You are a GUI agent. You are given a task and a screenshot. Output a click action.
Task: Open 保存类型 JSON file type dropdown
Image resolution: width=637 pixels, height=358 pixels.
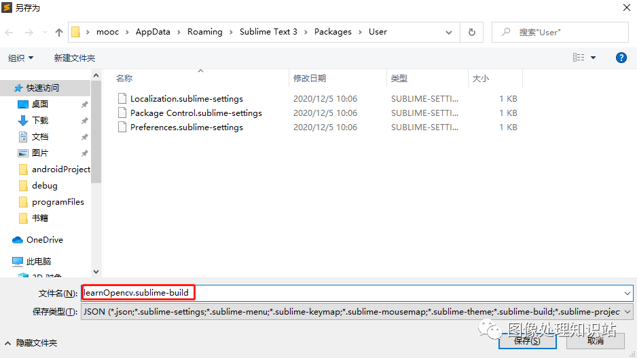click(357, 311)
